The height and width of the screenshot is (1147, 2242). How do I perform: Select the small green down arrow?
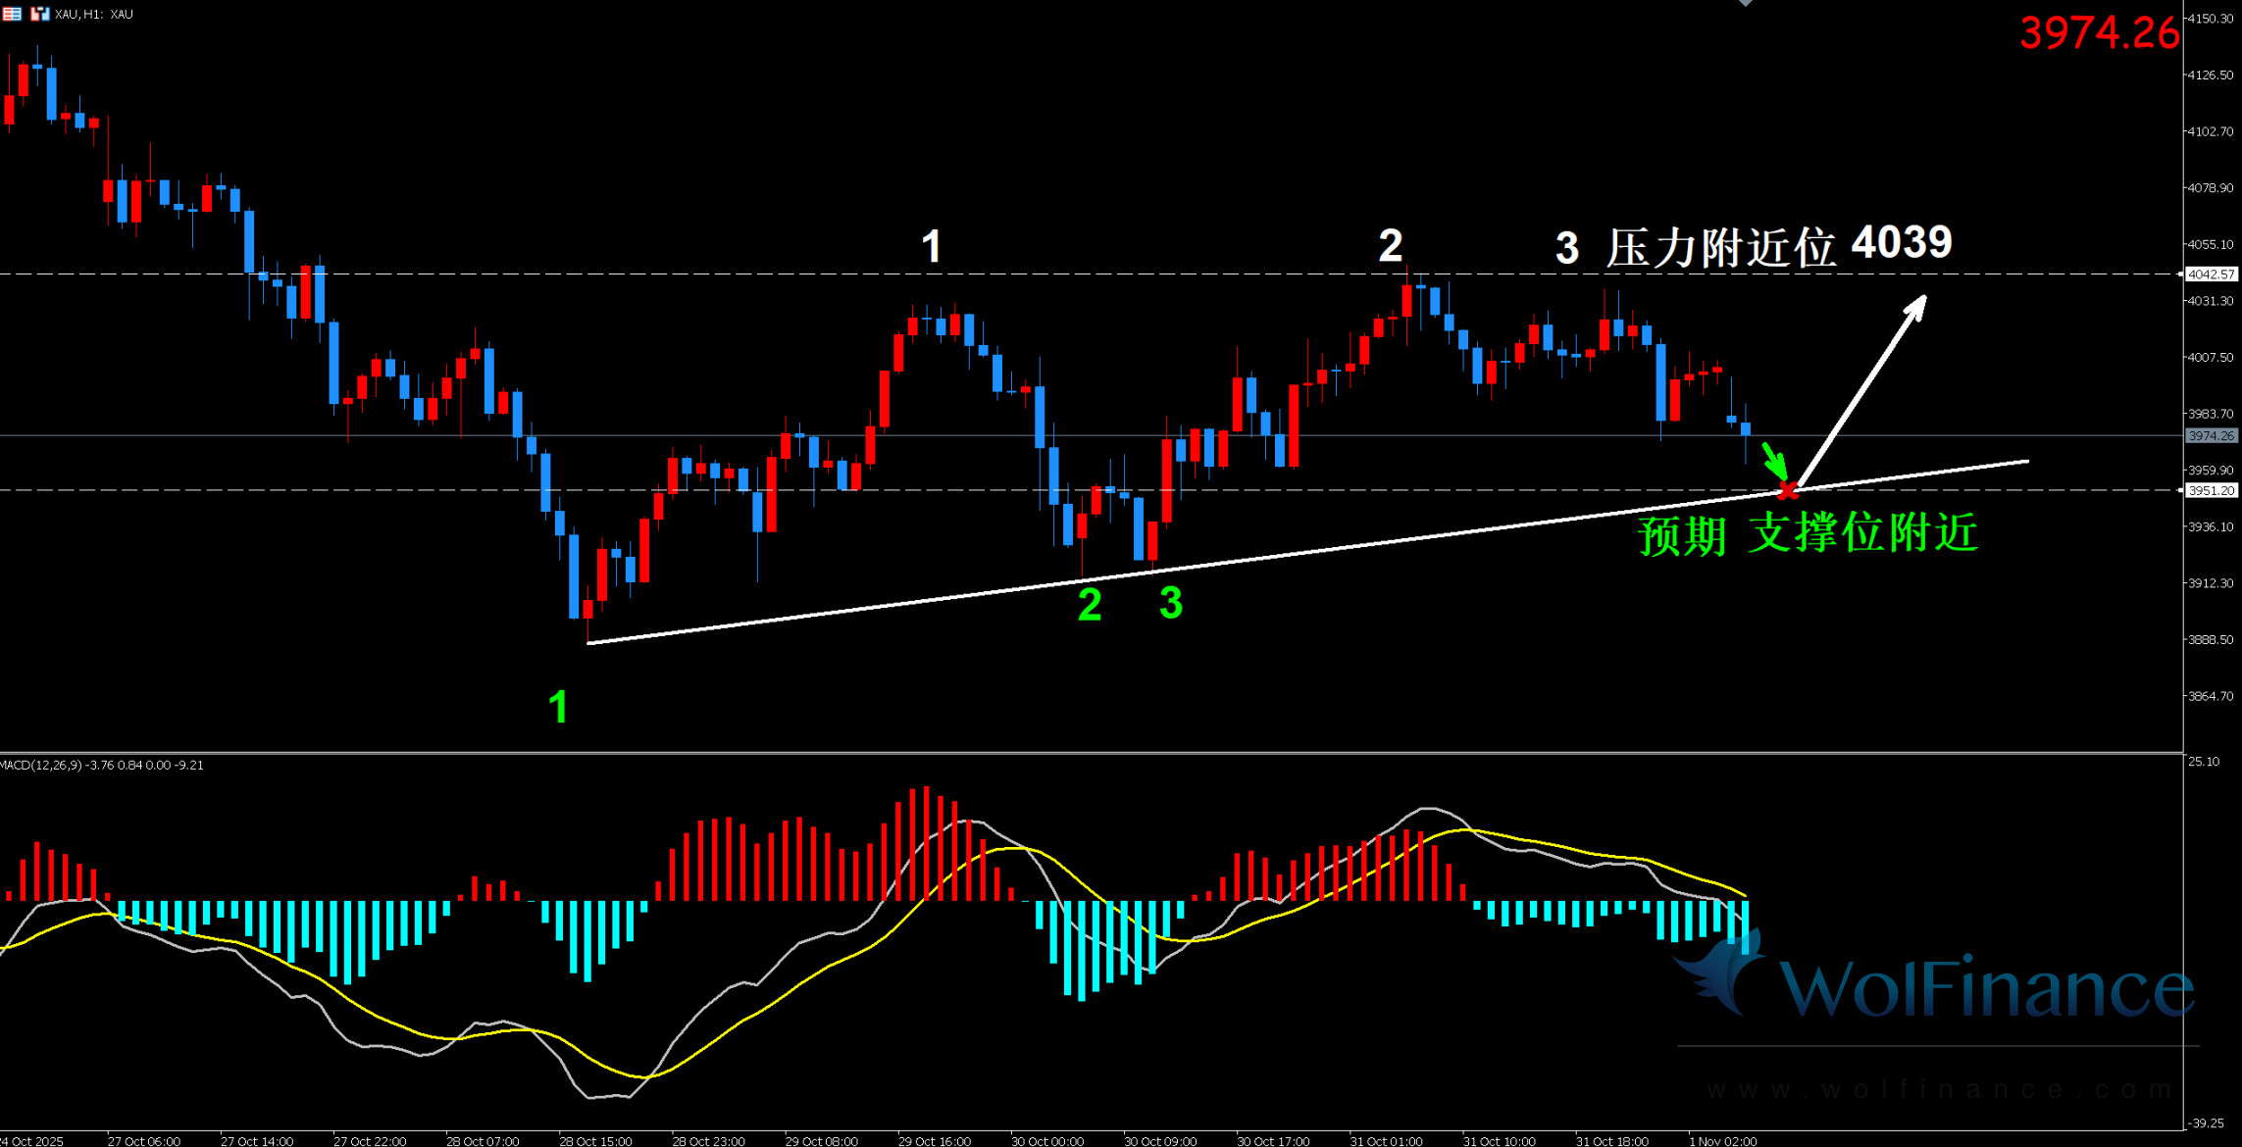[x=1774, y=459]
